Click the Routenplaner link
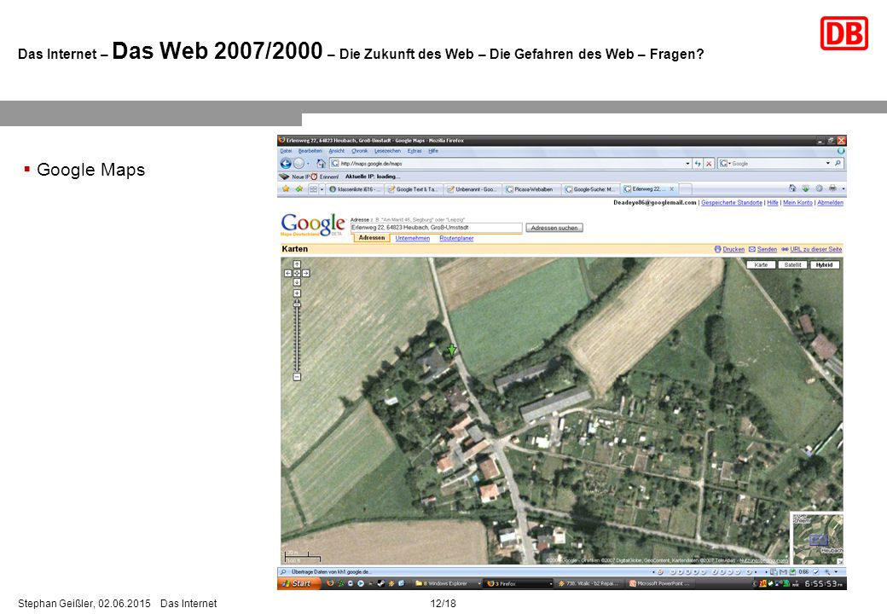 (456, 239)
